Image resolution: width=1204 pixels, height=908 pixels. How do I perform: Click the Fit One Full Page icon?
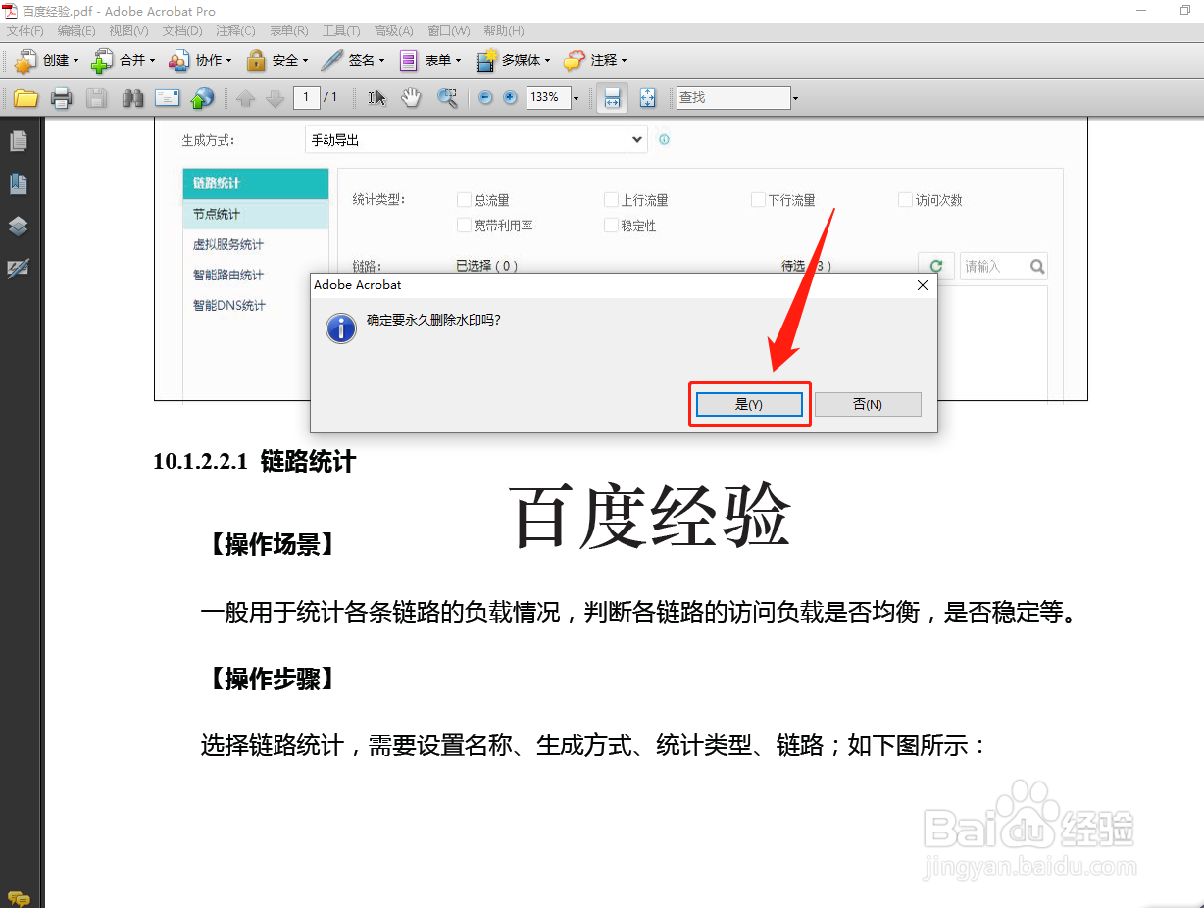647,98
